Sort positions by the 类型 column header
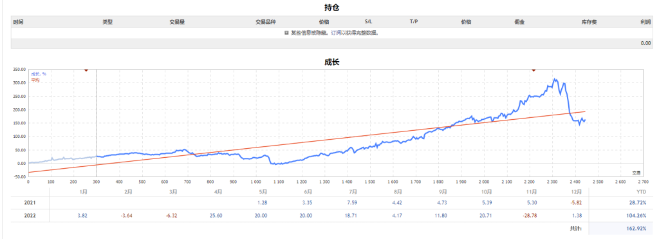Image resolution: width=659 pixels, height=239 pixels. coord(107,22)
